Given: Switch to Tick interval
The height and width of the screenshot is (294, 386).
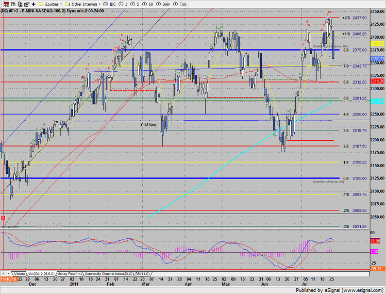Looking at the screenshot, I should tap(180, 4).
